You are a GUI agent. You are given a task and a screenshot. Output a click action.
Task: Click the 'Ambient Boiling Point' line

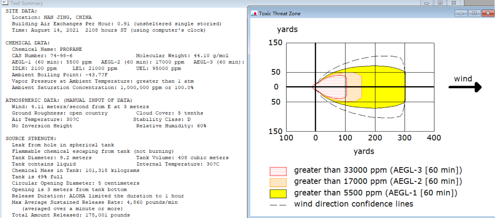(x=60, y=75)
